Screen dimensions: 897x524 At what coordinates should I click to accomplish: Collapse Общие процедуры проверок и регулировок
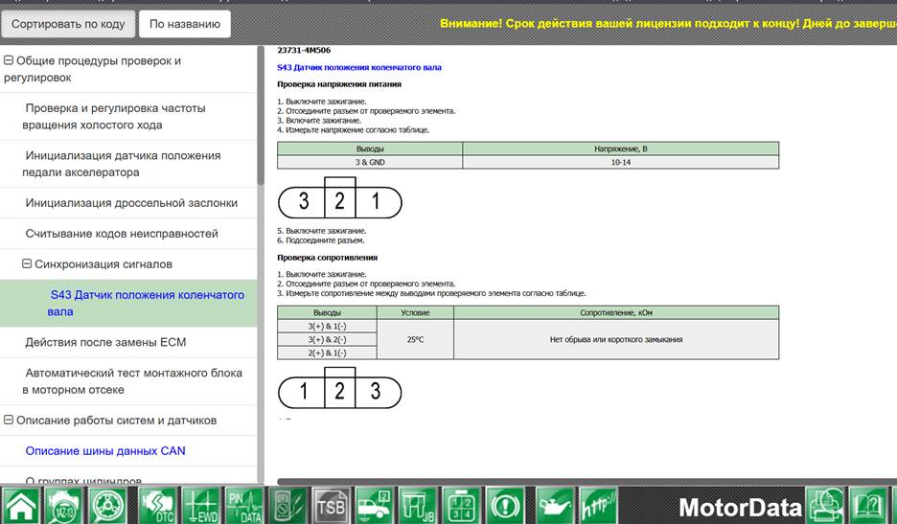pos(9,60)
